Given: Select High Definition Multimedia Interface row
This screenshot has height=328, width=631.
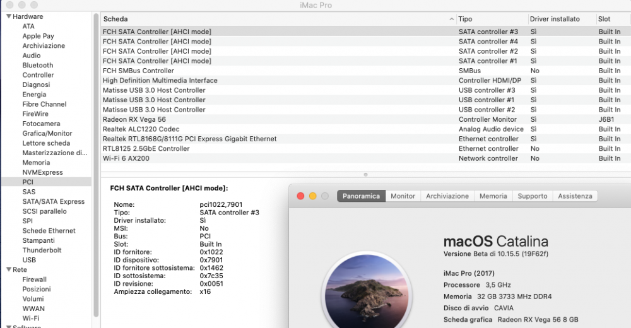Looking at the screenshot, I should (x=365, y=81).
